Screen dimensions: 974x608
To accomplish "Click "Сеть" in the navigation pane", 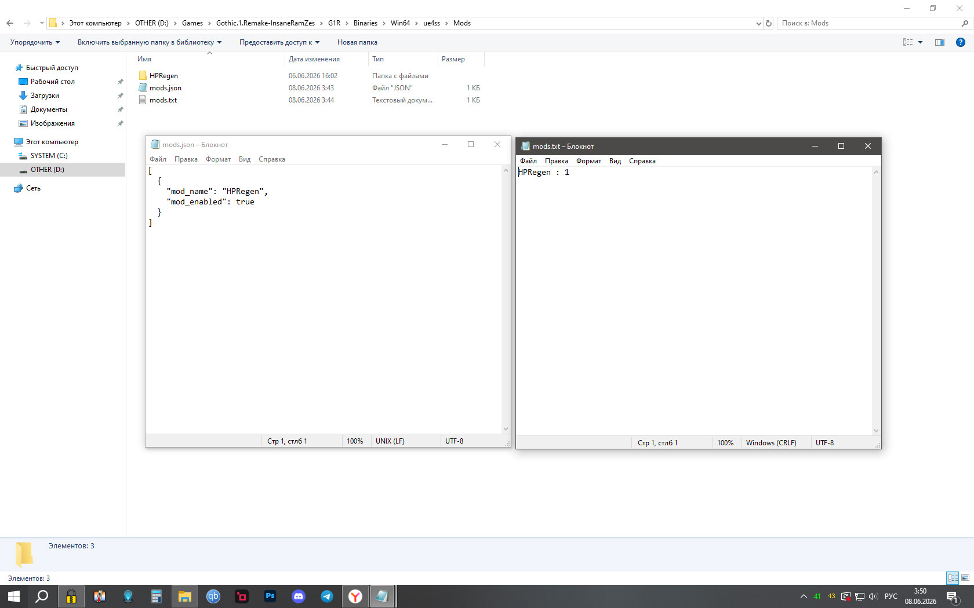I will tap(33, 188).
